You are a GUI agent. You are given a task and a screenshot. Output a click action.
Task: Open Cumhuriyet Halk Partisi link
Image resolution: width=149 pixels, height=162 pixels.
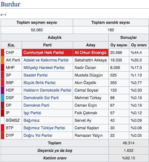coord(43,52)
